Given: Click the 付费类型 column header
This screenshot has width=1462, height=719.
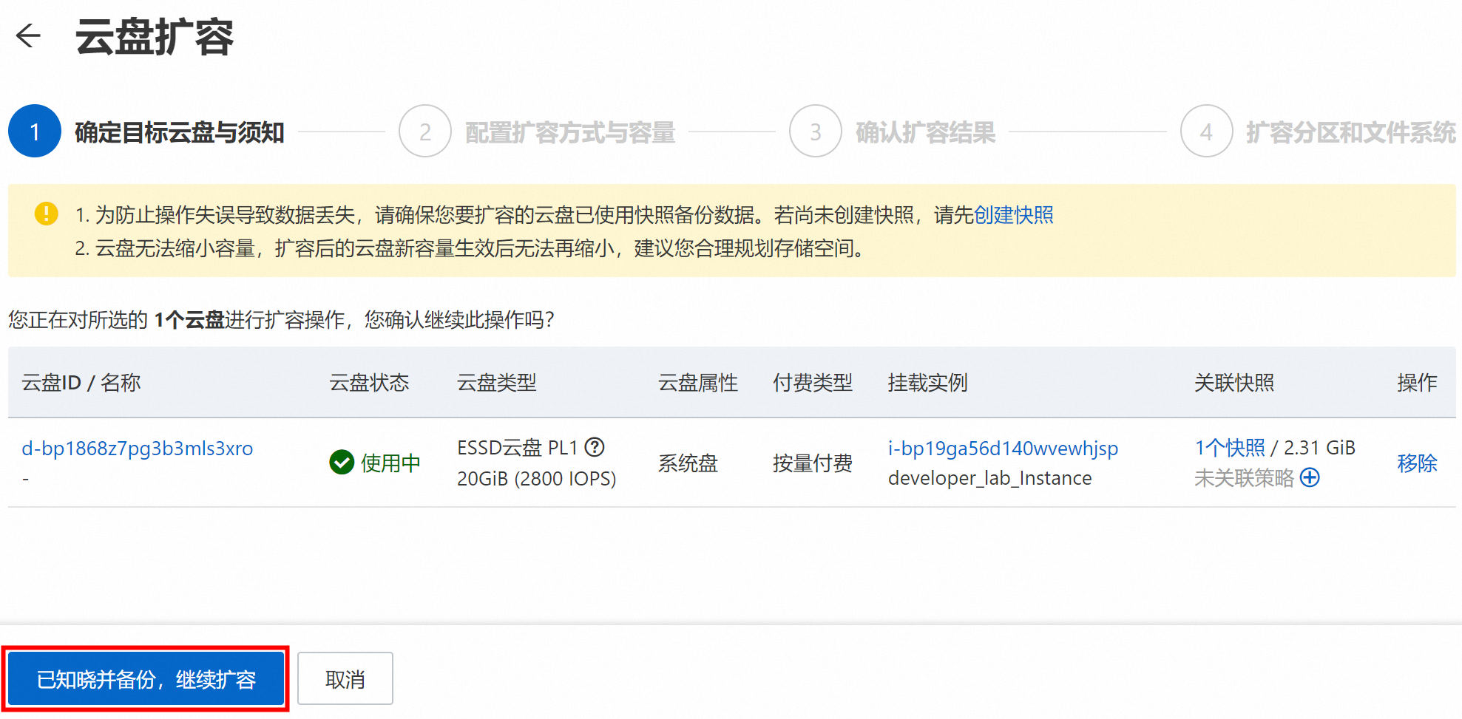Looking at the screenshot, I should (x=813, y=383).
